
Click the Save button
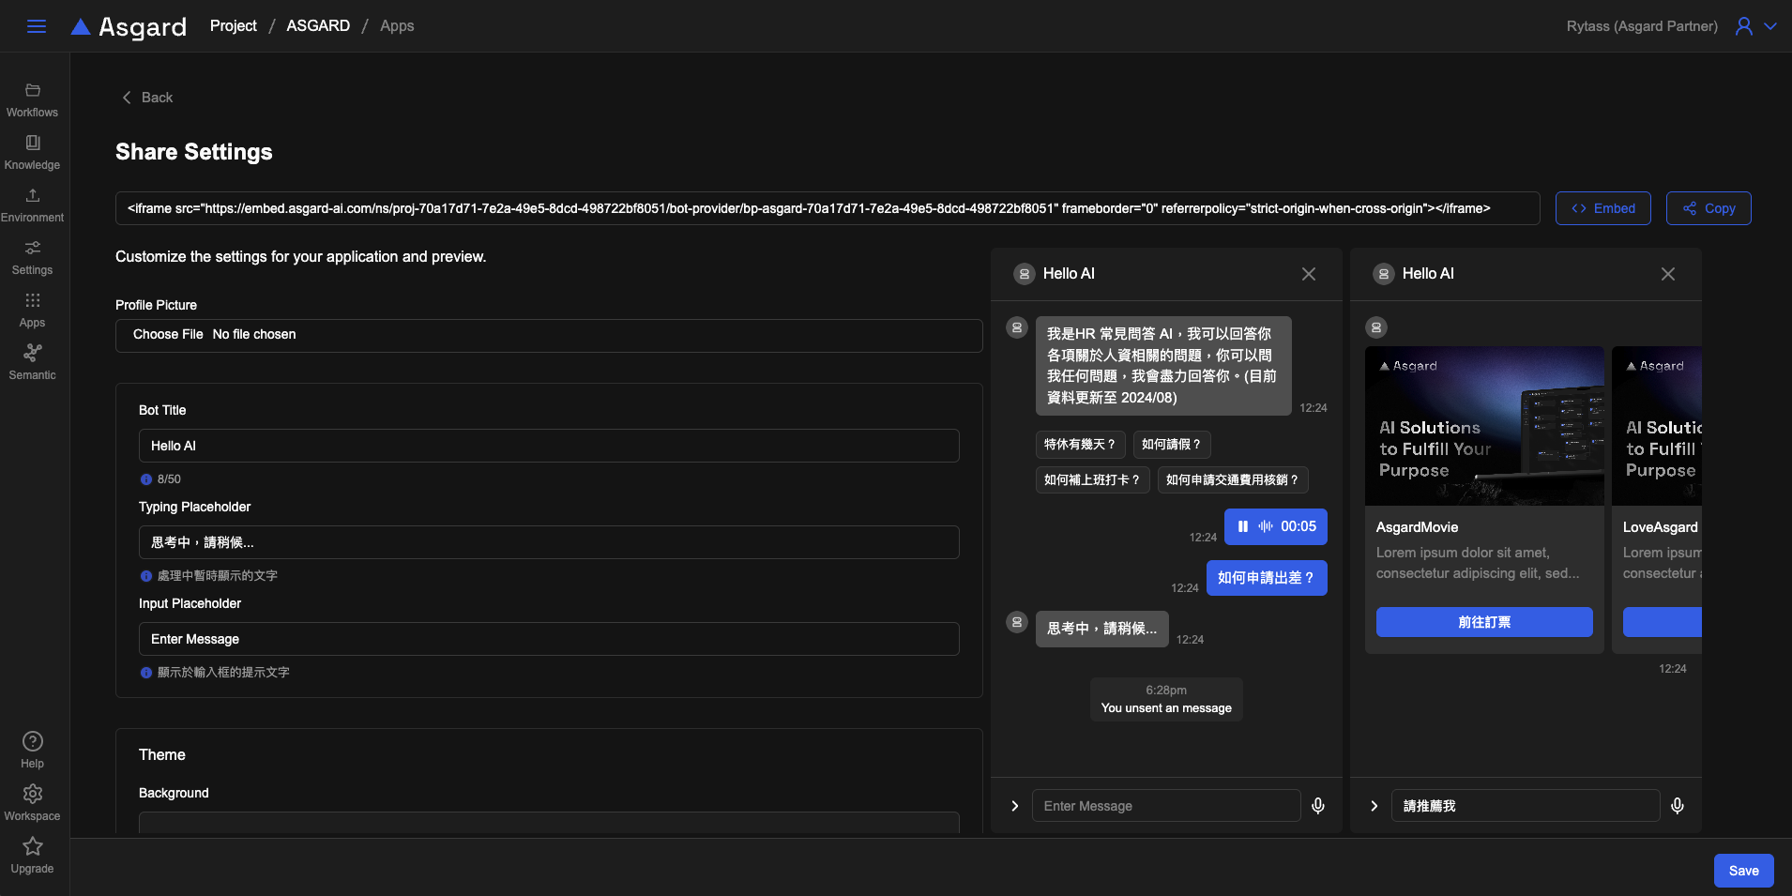click(1743, 871)
